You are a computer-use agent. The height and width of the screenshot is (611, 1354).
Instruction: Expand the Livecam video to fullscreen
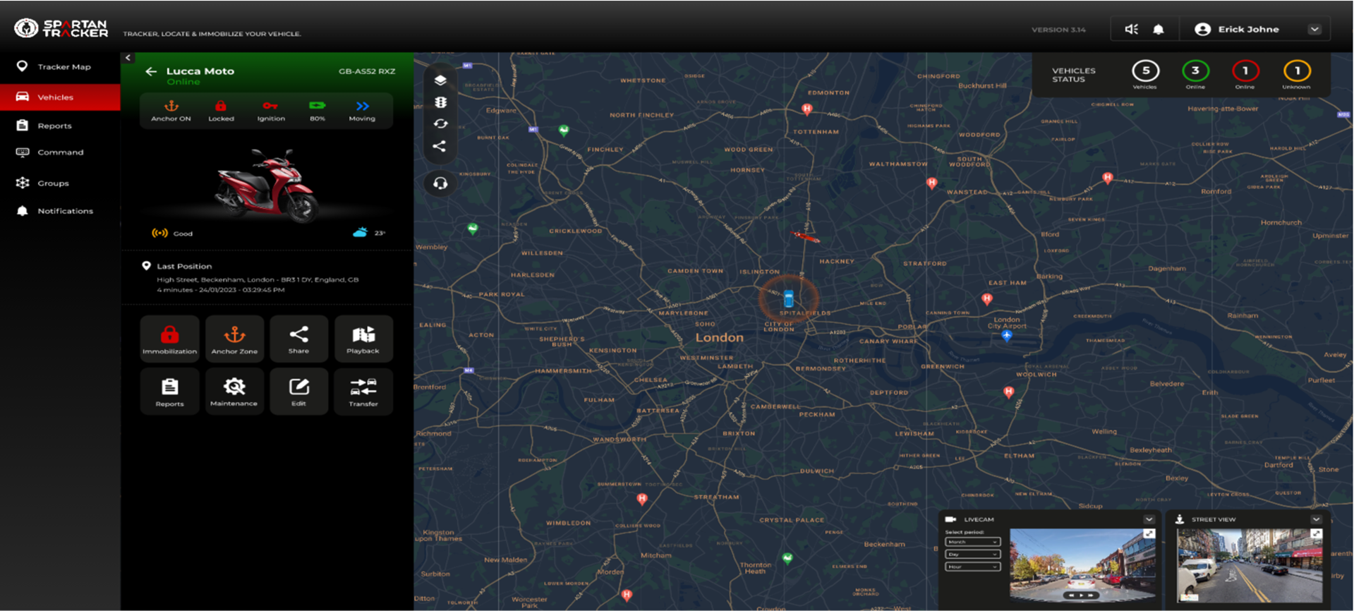[x=1149, y=534]
